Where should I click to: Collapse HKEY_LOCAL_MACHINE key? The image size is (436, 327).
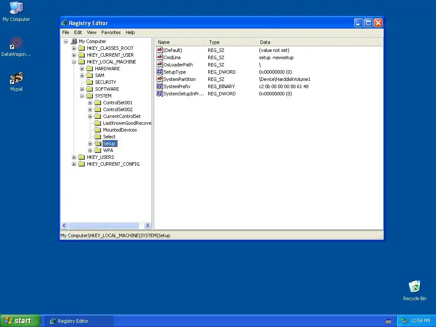[x=74, y=62]
